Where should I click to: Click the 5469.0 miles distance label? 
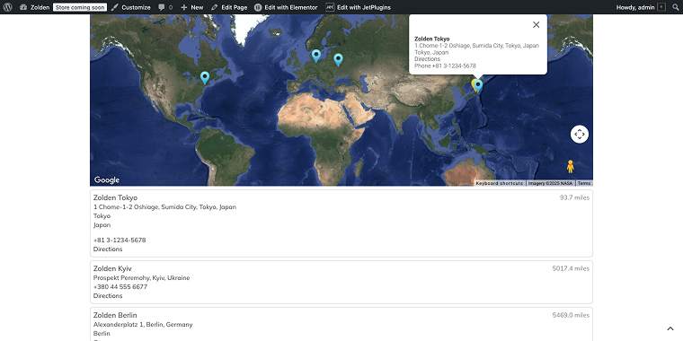(571, 315)
